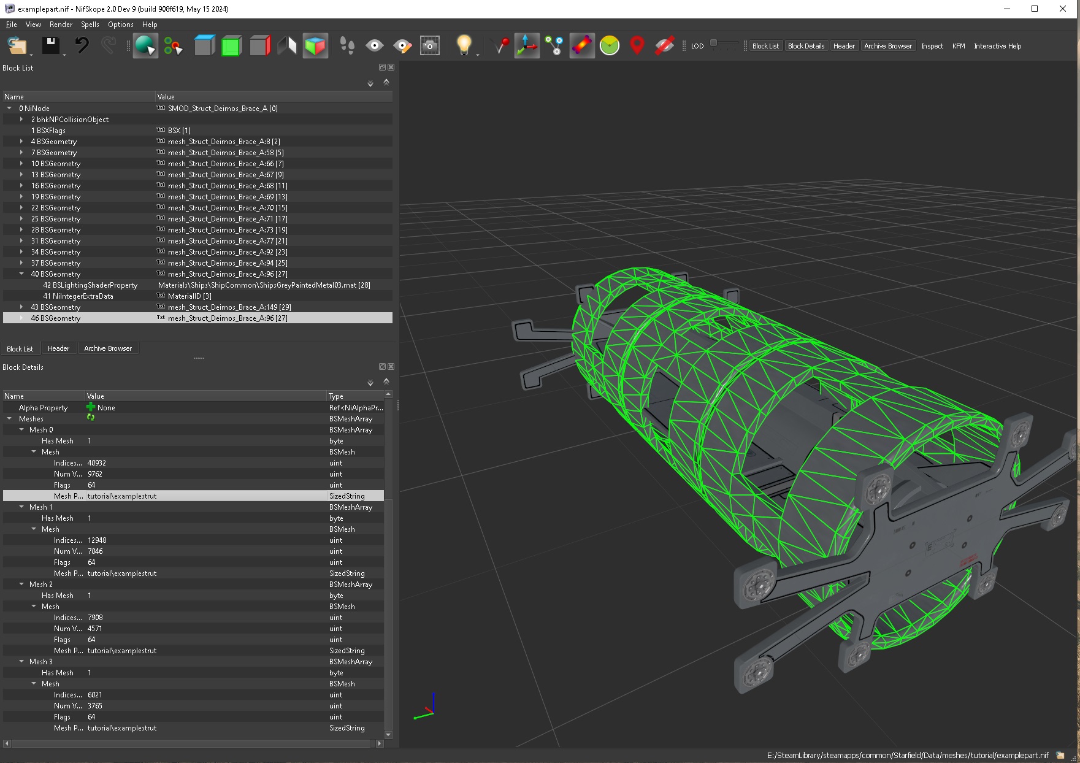Screen dimensions: 1080x763
Task: Click the Undo arrow icon
Action: (x=82, y=46)
